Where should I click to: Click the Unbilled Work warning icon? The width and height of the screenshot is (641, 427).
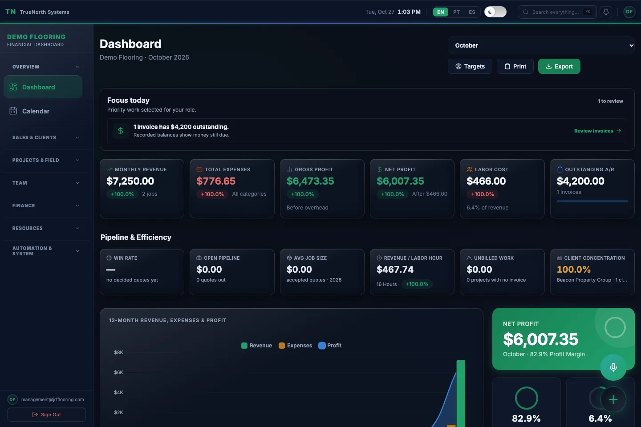469,258
